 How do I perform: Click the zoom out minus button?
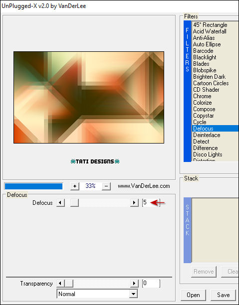pyautogui.click(x=106, y=186)
